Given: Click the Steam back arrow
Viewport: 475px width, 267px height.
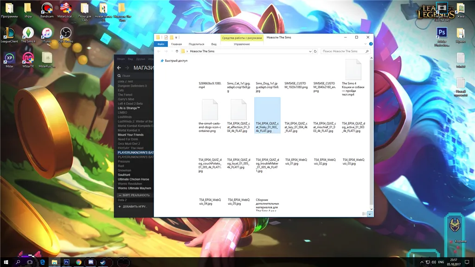Looking at the screenshot, I should pyautogui.click(x=119, y=68).
